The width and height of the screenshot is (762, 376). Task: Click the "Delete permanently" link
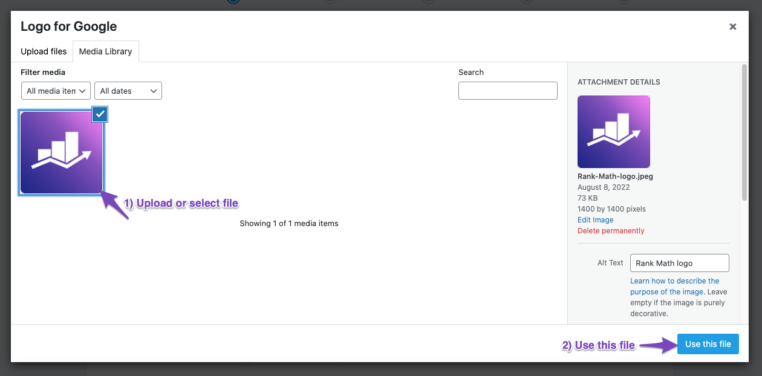coord(611,230)
